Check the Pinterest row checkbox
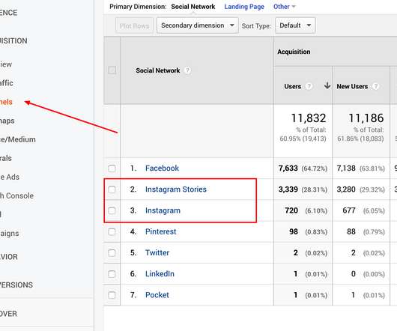 click(112, 232)
